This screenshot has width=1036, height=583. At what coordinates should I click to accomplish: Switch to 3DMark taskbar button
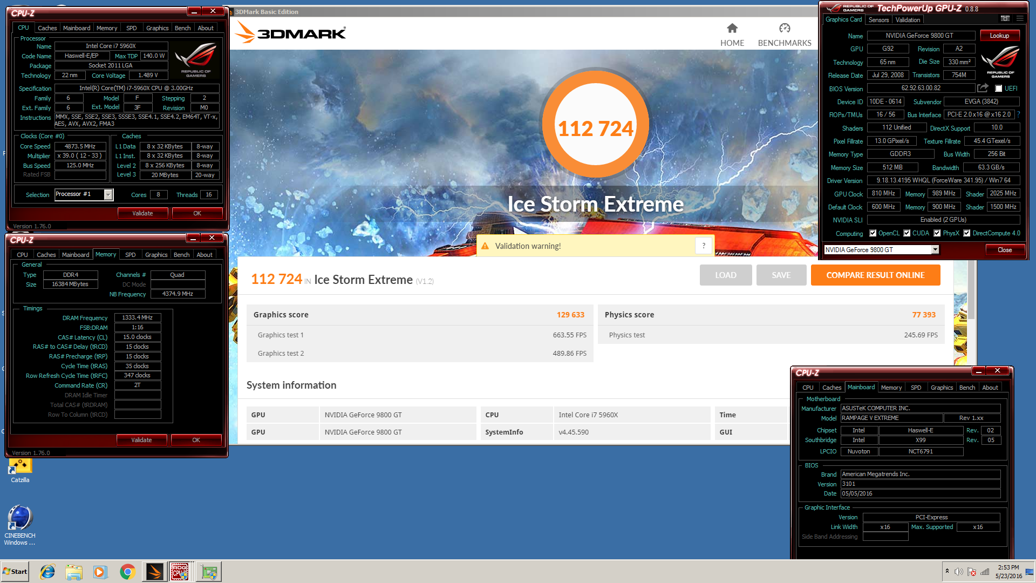[x=154, y=572]
